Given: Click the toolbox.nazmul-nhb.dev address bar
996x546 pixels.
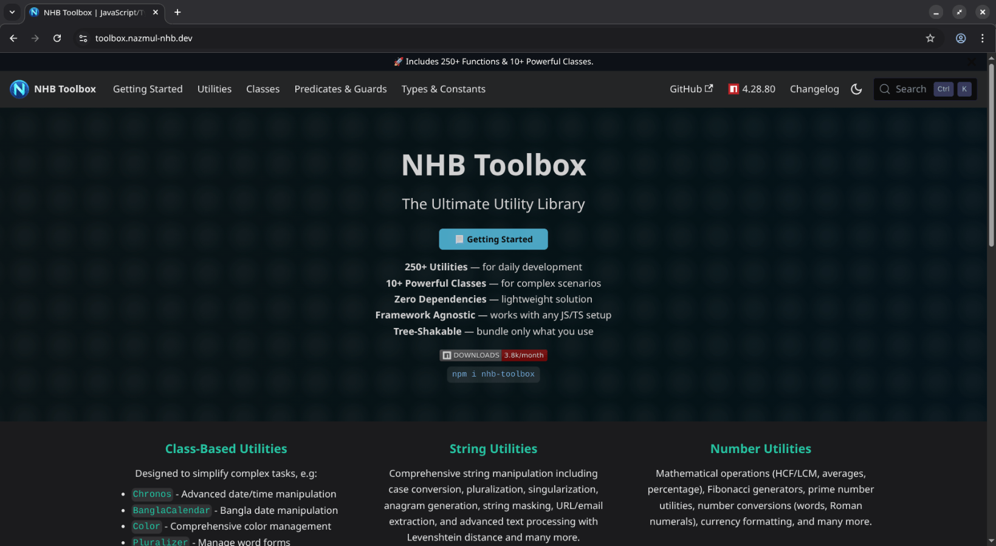Looking at the screenshot, I should [x=507, y=38].
